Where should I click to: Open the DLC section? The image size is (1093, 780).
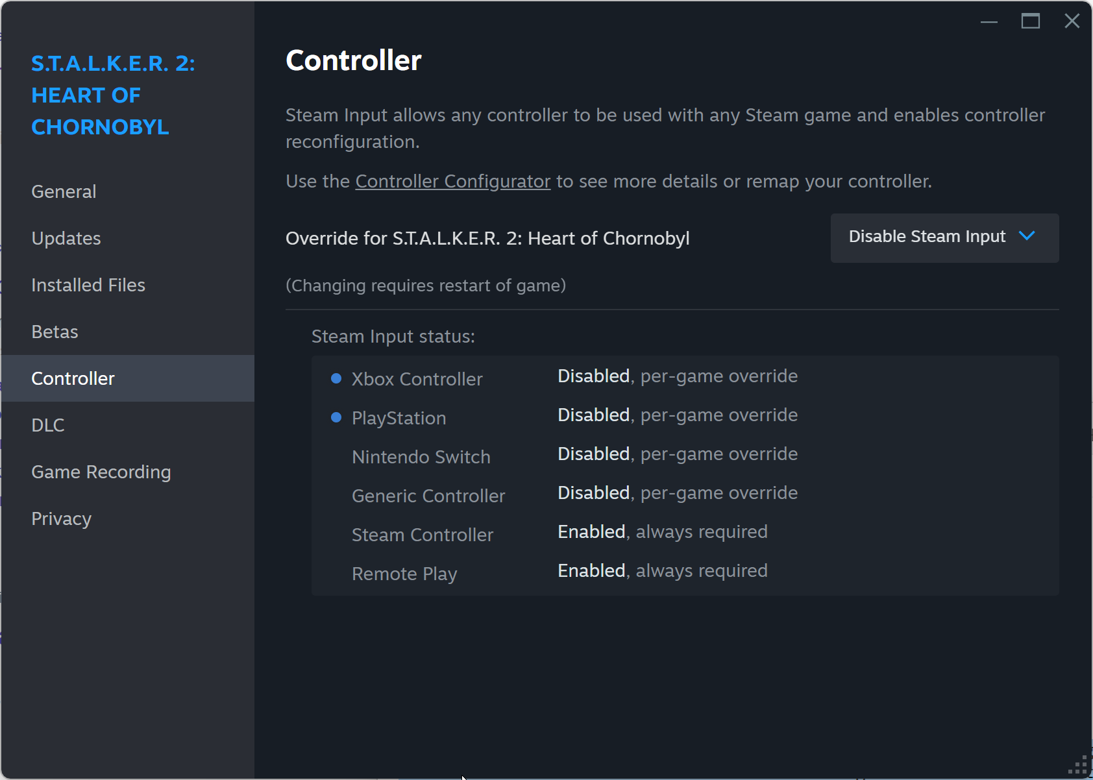48,425
